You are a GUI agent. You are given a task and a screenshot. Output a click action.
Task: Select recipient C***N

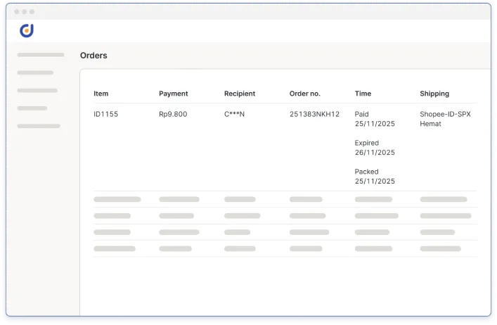[x=234, y=114]
